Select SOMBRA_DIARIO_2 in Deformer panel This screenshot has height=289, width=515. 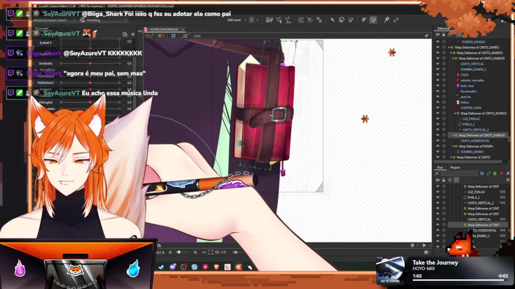point(473,69)
